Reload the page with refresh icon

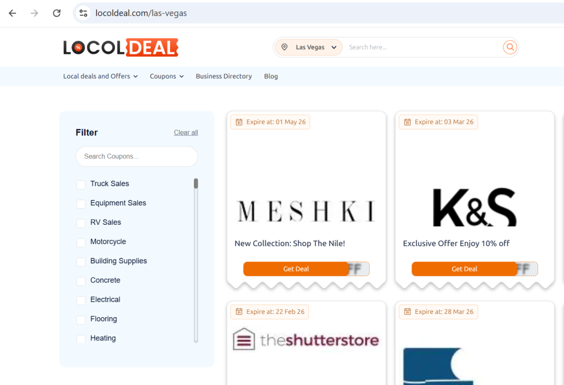(x=57, y=13)
